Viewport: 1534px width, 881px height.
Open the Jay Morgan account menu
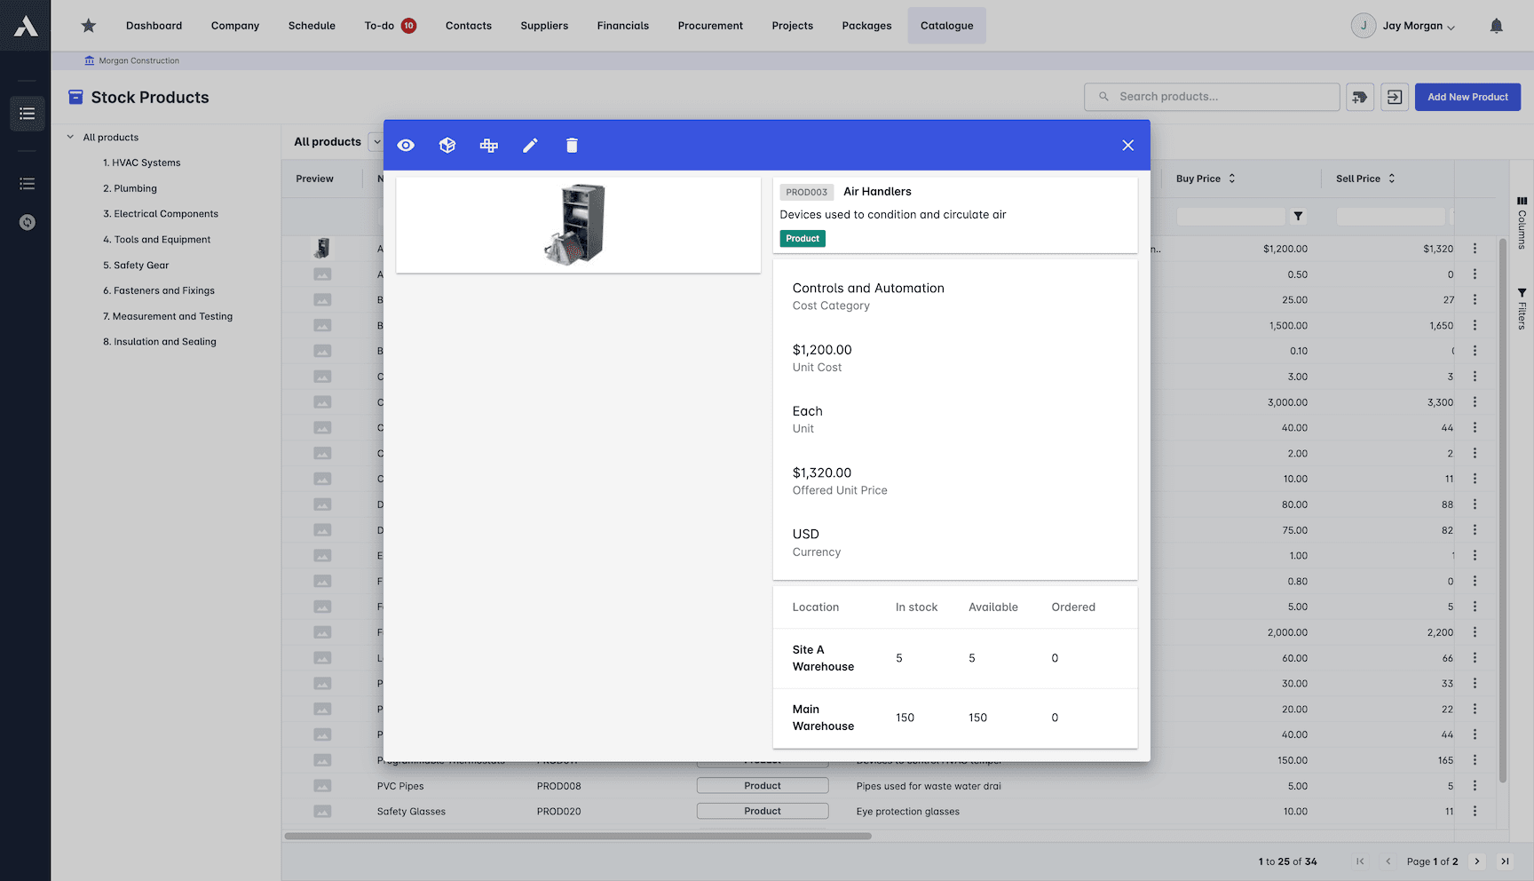pyautogui.click(x=1404, y=25)
